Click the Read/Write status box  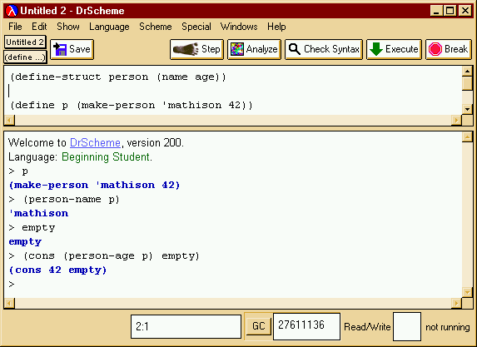point(407,327)
